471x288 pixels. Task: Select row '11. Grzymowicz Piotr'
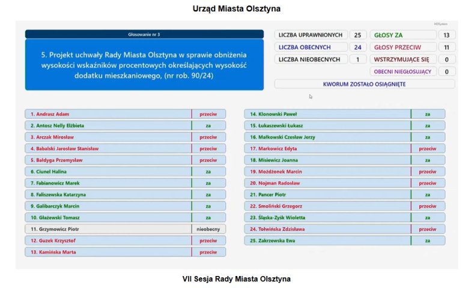125,229
